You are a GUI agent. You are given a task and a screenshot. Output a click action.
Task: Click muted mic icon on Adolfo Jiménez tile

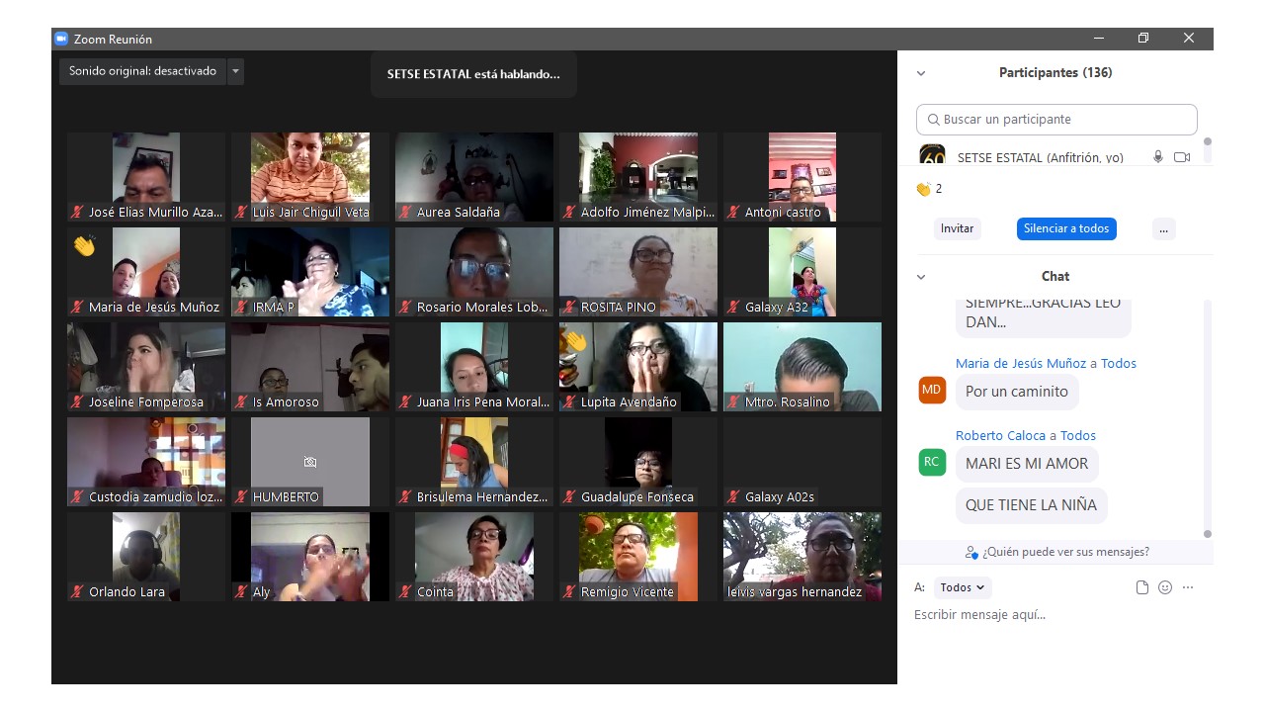pos(569,212)
